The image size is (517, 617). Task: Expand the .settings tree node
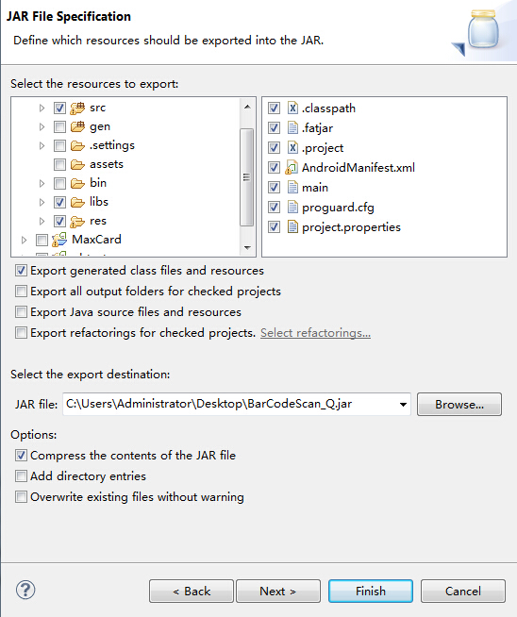tap(42, 145)
